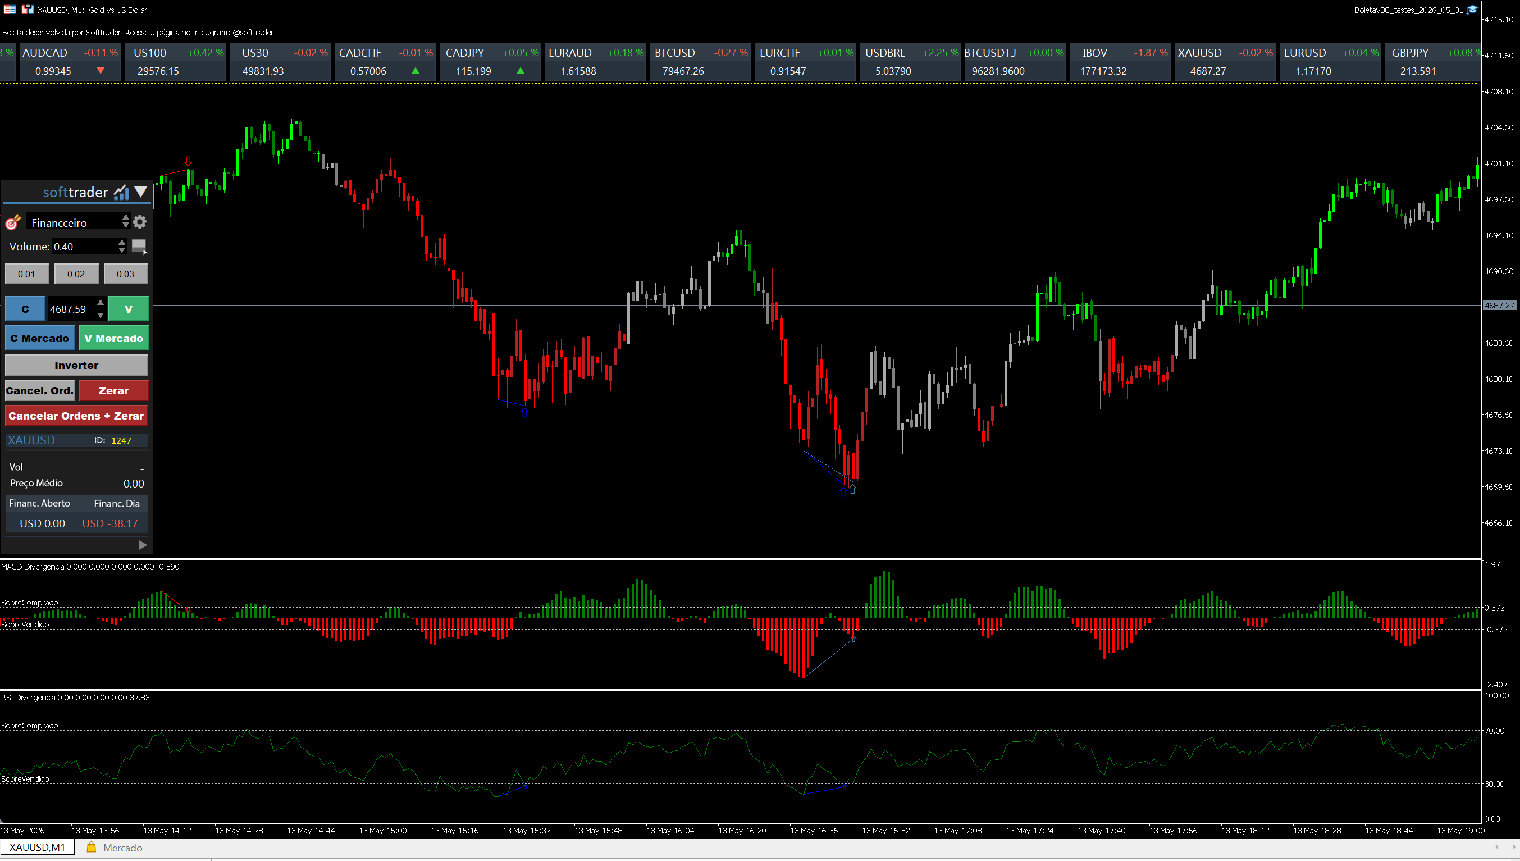Screen dimensions: 1520x861
Task: Select the GBPJPY ticker tile
Action: click(1432, 62)
